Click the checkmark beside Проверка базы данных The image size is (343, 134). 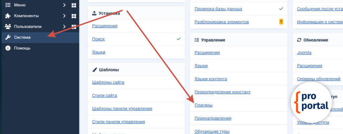(x=281, y=9)
